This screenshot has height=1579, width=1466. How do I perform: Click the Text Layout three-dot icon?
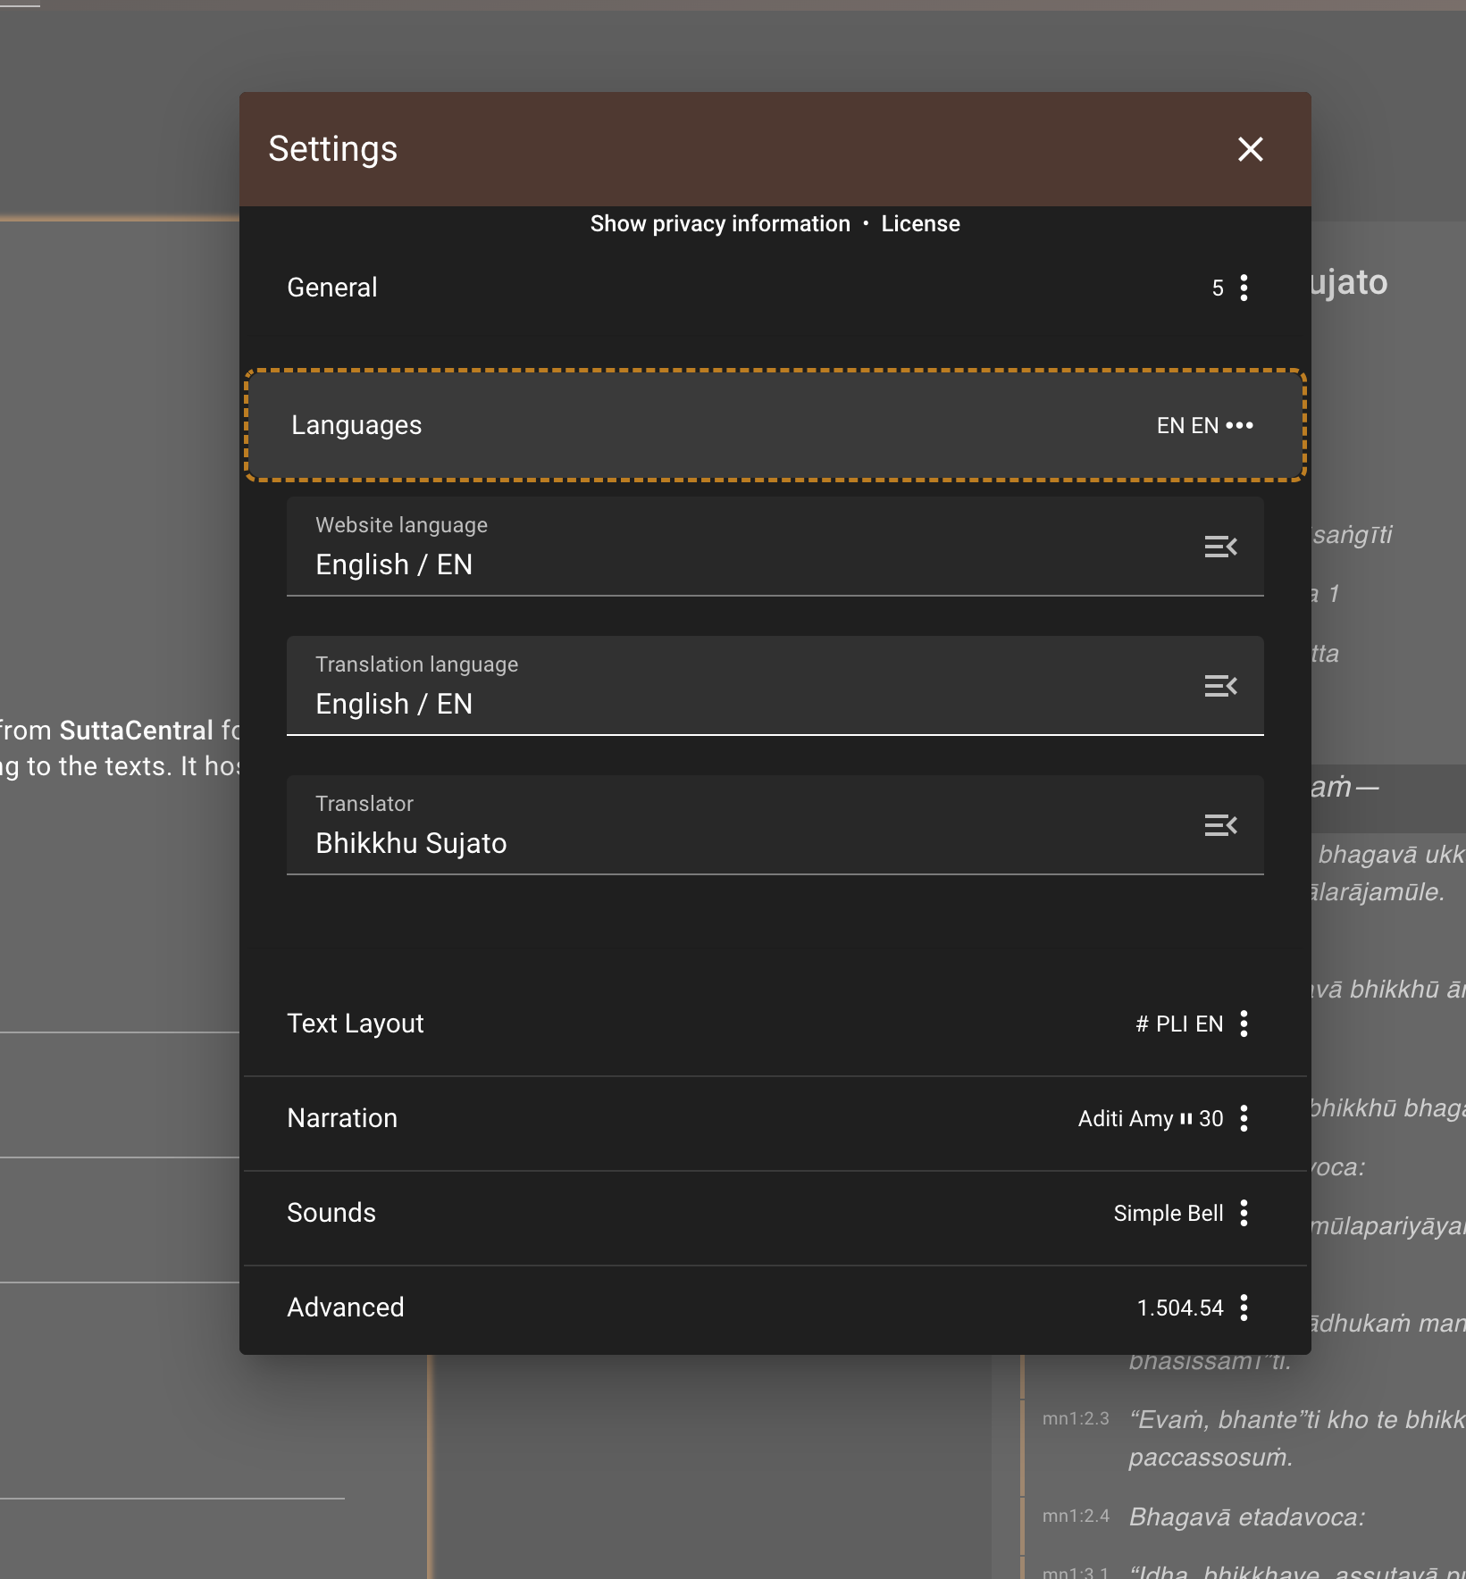tap(1244, 1023)
